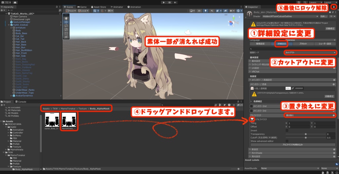
Task: Click the Play button
Action: (164, 2)
